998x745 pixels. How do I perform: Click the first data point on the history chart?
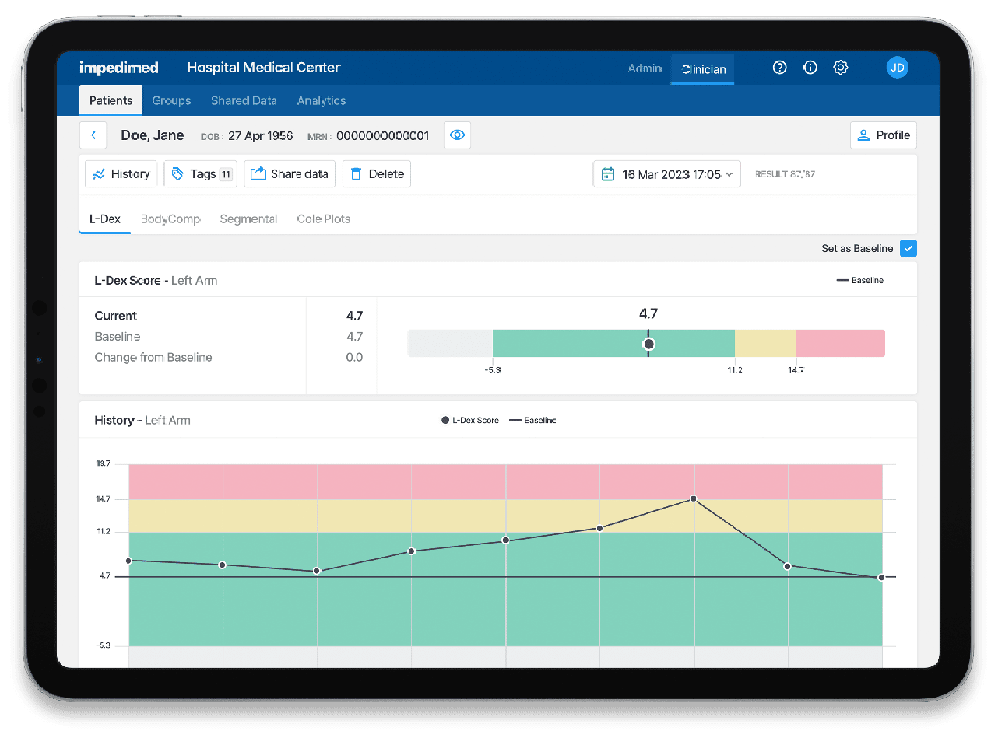point(129,561)
